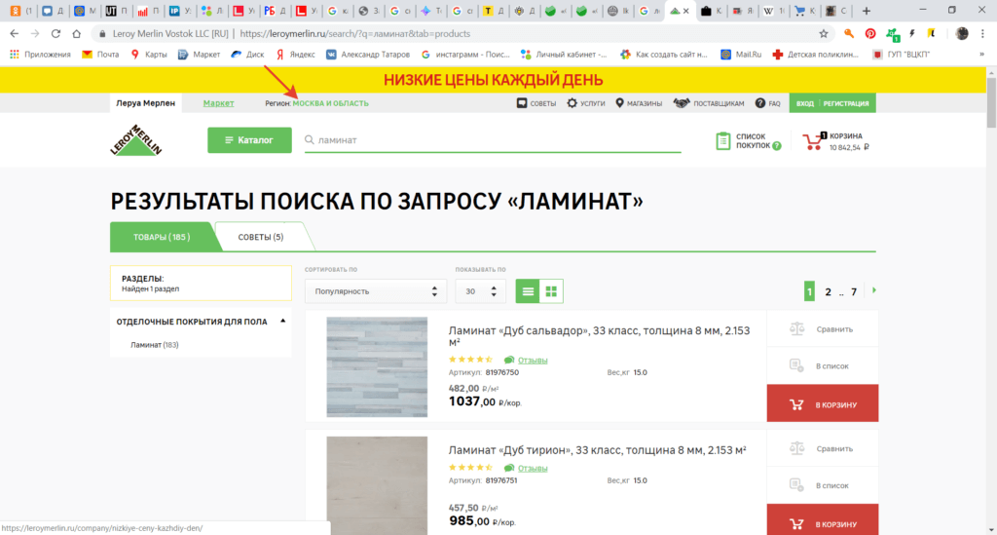Open the Каталог menu button
Image resolution: width=997 pixels, height=535 pixels.
coord(249,140)
